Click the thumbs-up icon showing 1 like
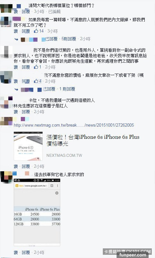 (x=36, y=67)
